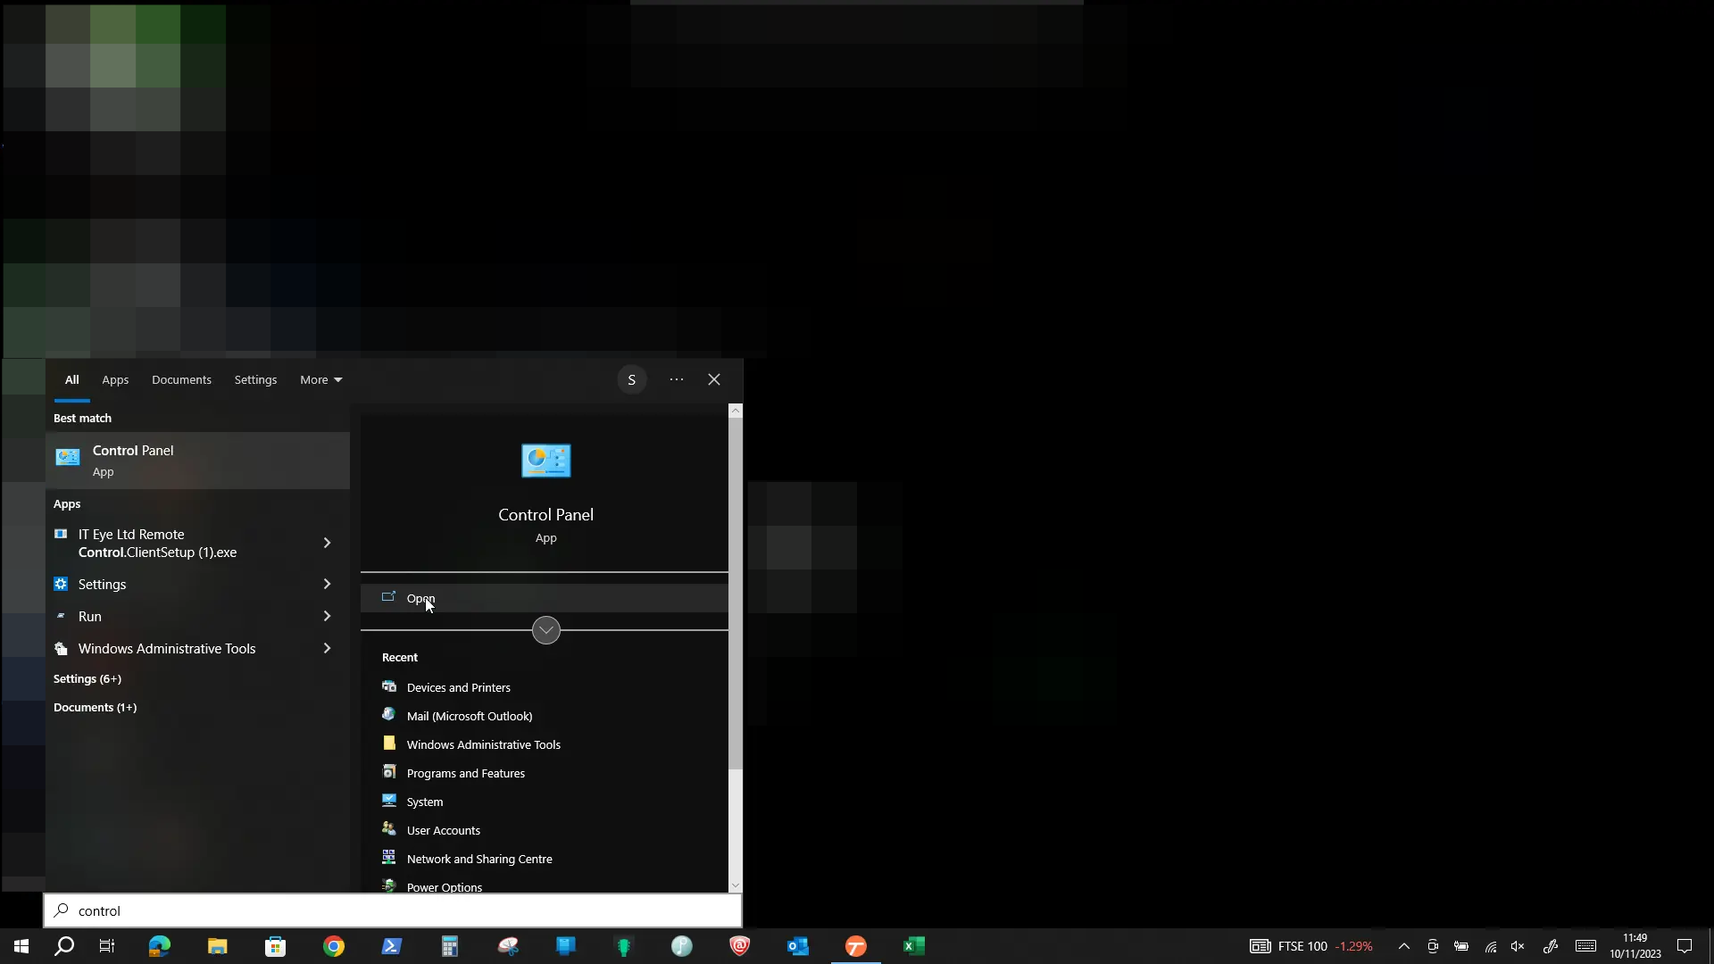
Task: Click Open for Control Panel
Action: pyautogui.click(x=545, y=598)
